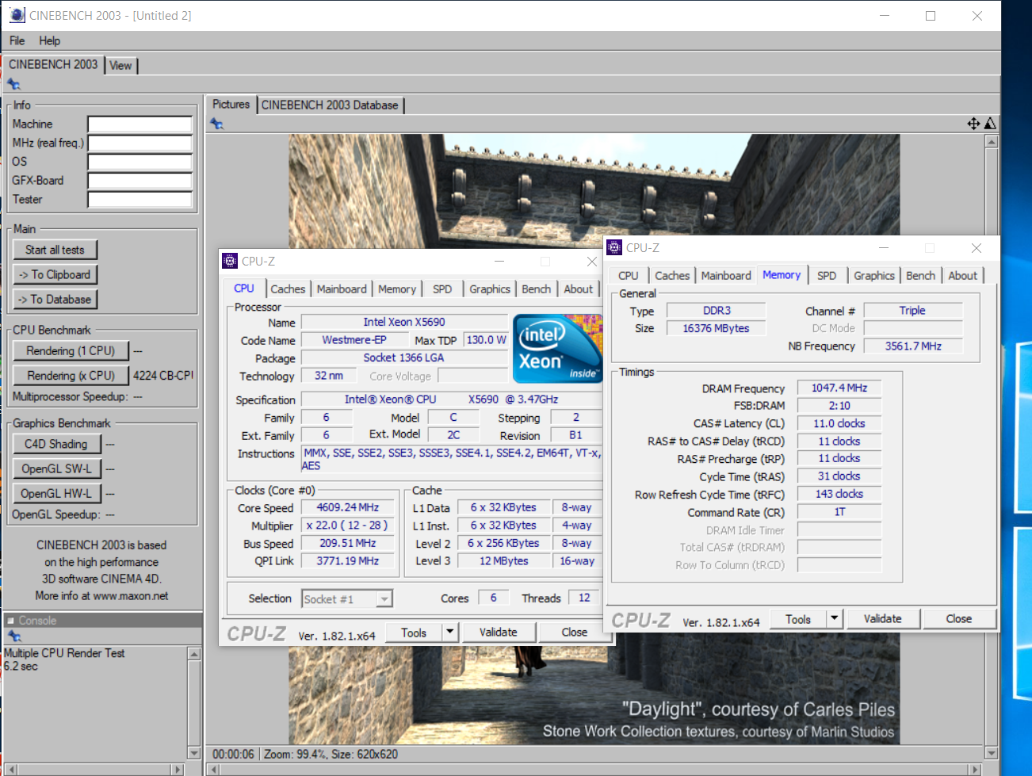Open the Help menu

(x=49, y=40)
